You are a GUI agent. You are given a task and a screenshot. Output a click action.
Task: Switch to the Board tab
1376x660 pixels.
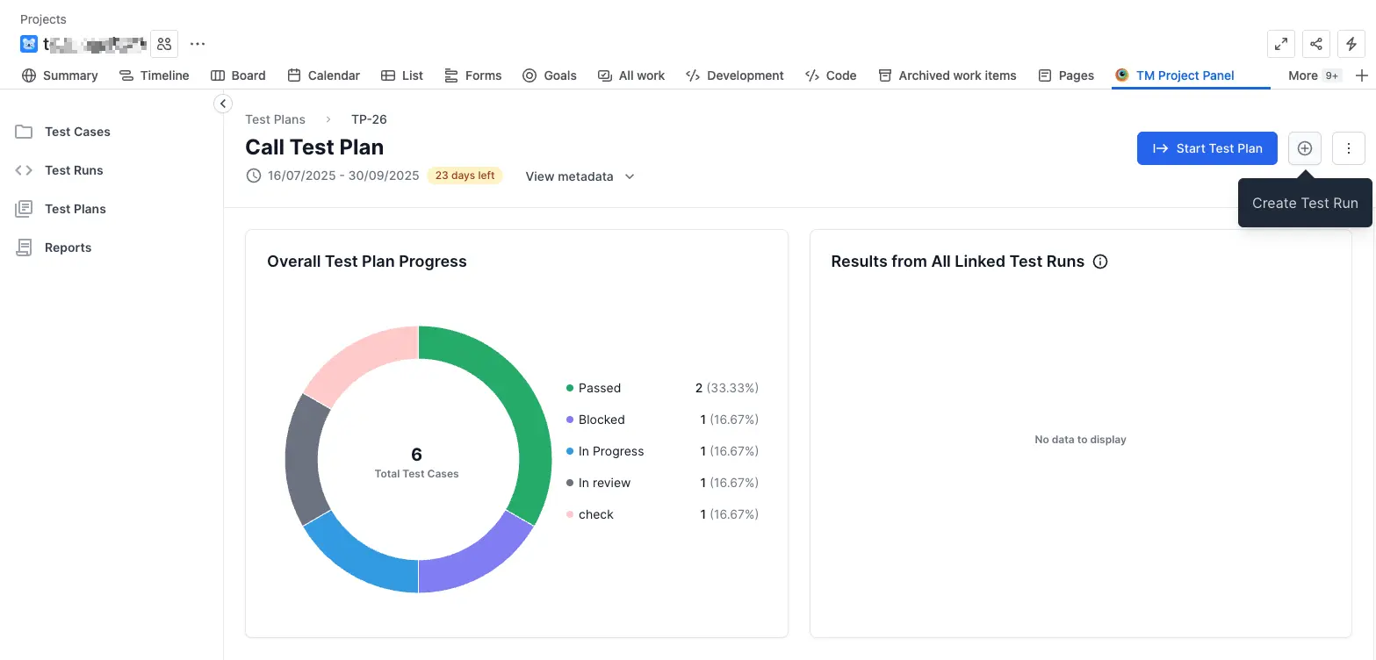click(x=239, y=75)
